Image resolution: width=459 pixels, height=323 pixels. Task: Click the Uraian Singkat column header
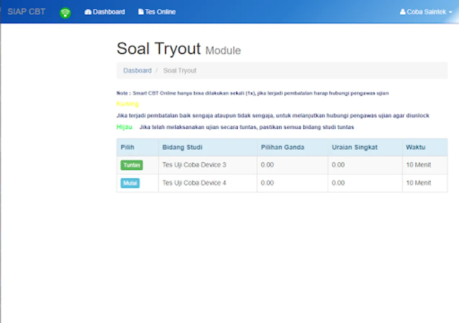tap(354, 147)
